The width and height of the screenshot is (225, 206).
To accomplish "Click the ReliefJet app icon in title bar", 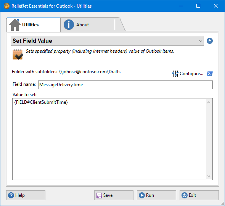I will 6,6.
